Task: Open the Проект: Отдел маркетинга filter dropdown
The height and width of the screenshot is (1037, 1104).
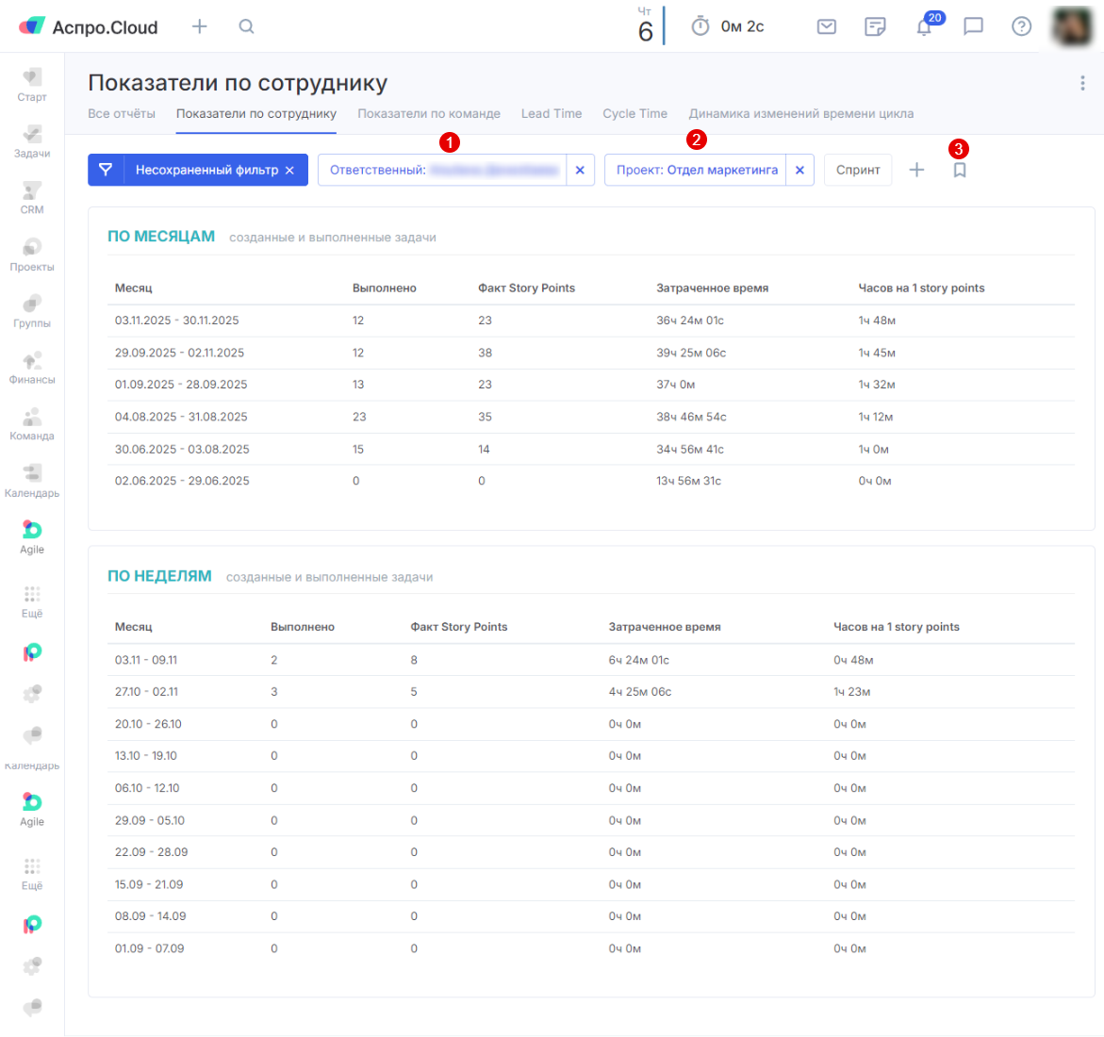Action: coord(696,170)
